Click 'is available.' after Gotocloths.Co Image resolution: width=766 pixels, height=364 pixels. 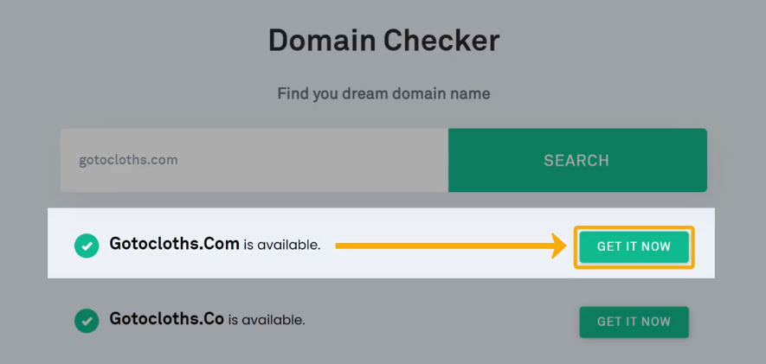point(267,321)
